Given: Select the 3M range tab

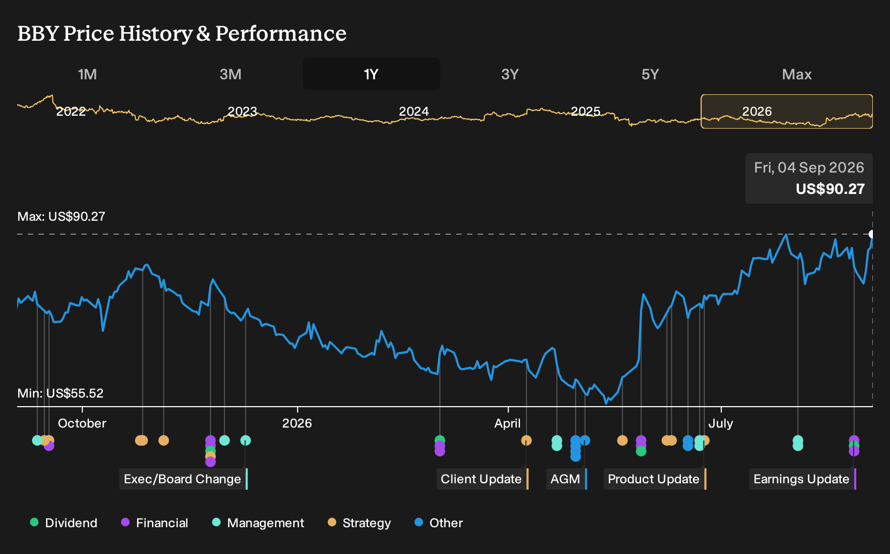Looking at the screenshot, I should [x=230, y=74].
